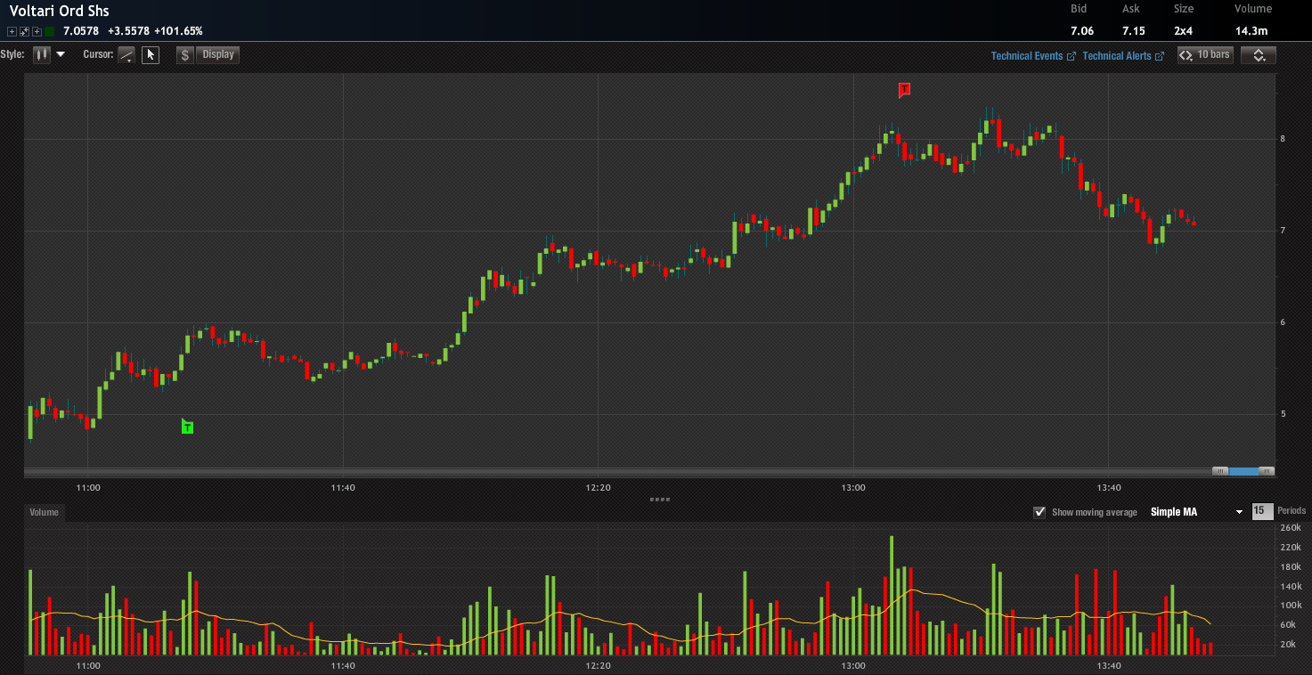This screenshot has width=1312, height=675.
Task: Click the Volume panel label
Action: [45, 512]
